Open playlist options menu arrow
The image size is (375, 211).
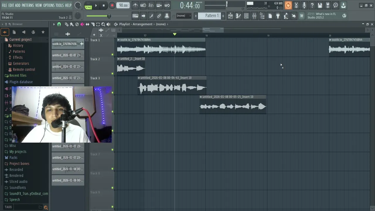[54, 24]
